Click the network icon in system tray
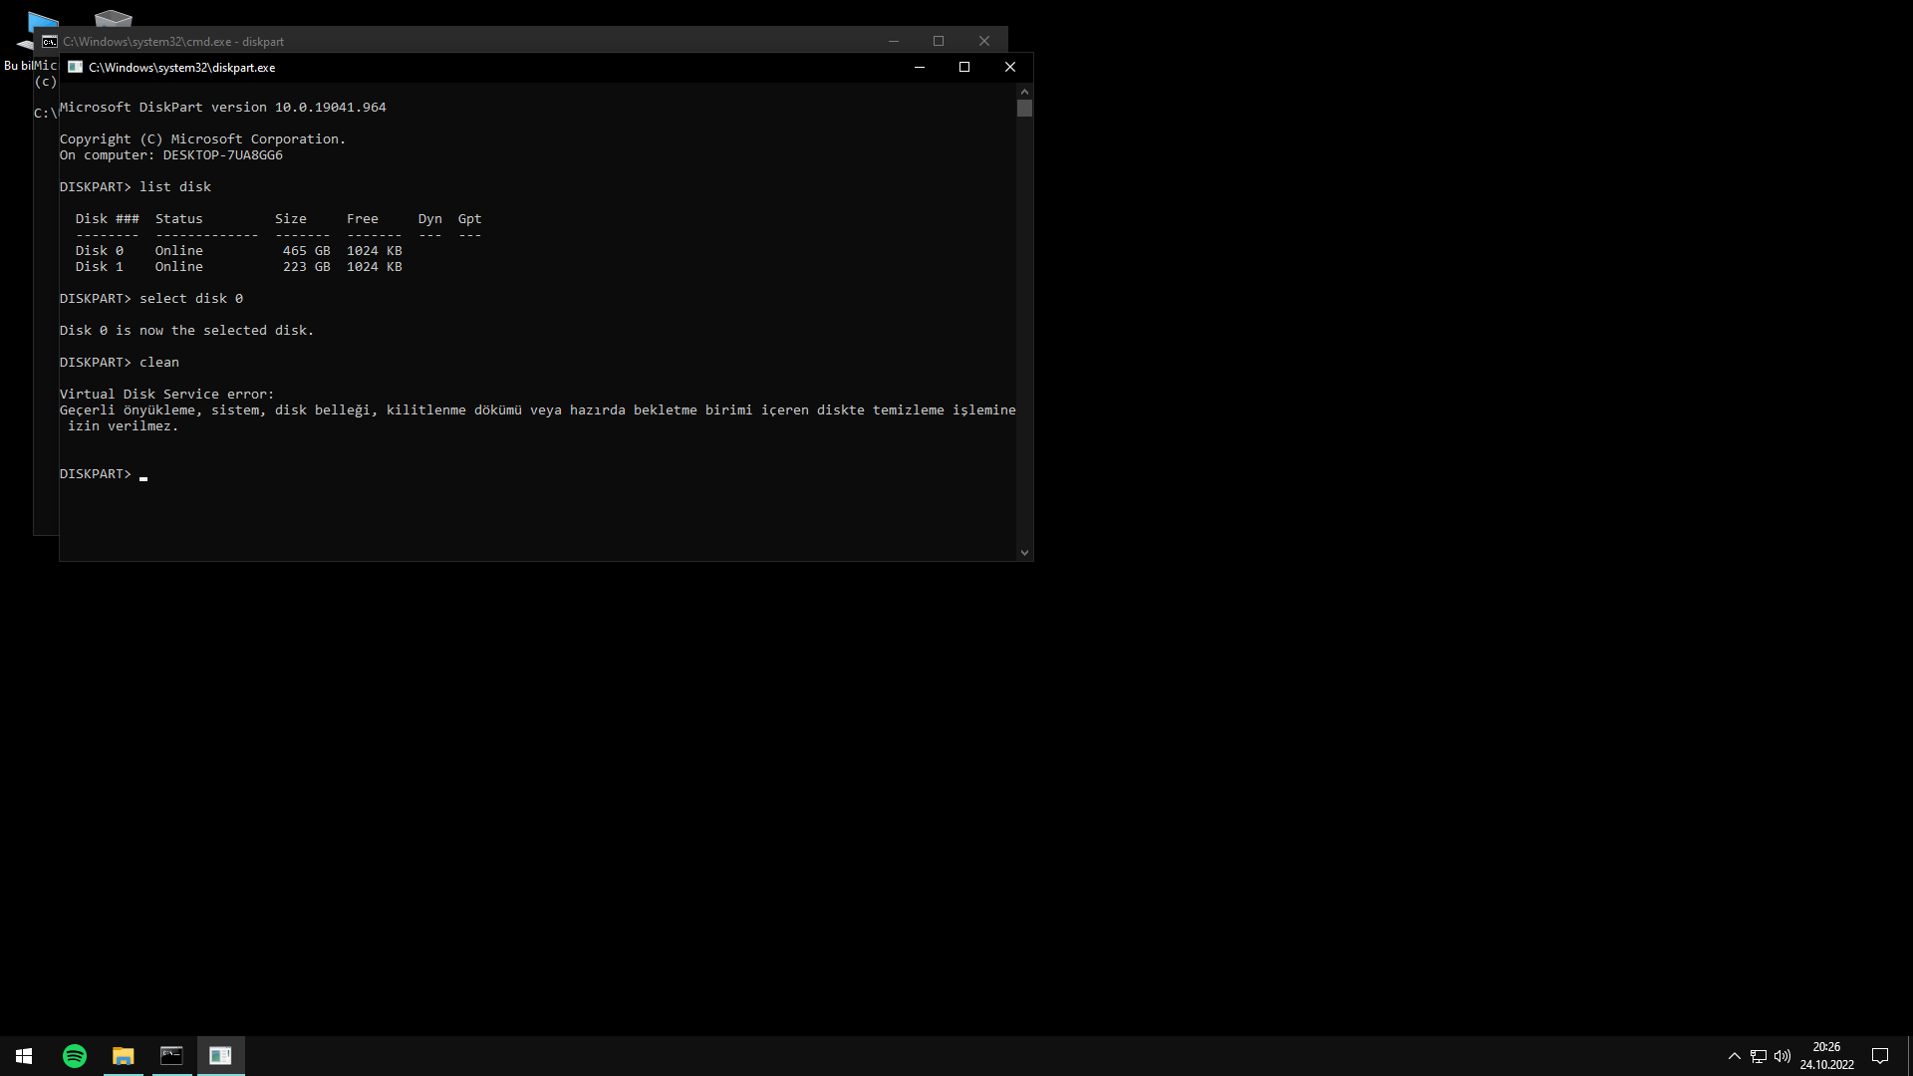Screen dimensions: 1913x1076 point(1759,1056)
